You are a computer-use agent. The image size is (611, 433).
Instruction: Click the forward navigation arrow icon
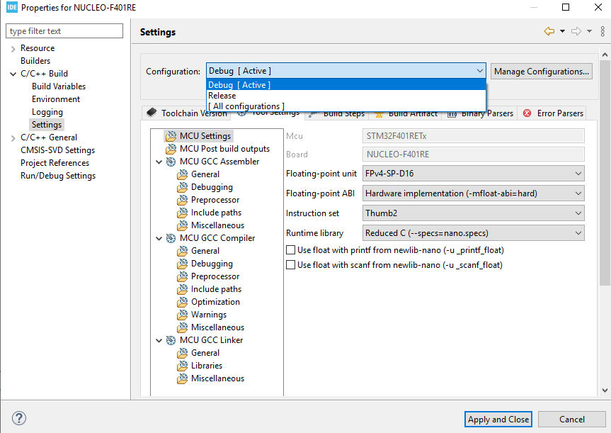(x=576, y=31)
